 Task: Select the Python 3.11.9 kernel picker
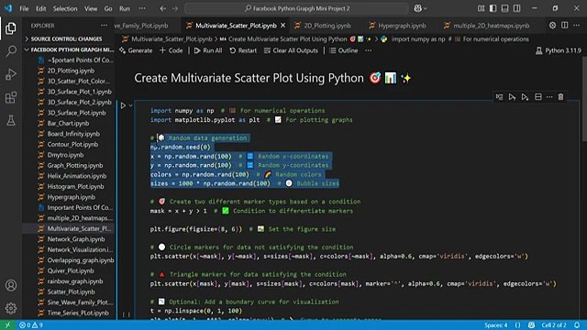pos(559,50)
